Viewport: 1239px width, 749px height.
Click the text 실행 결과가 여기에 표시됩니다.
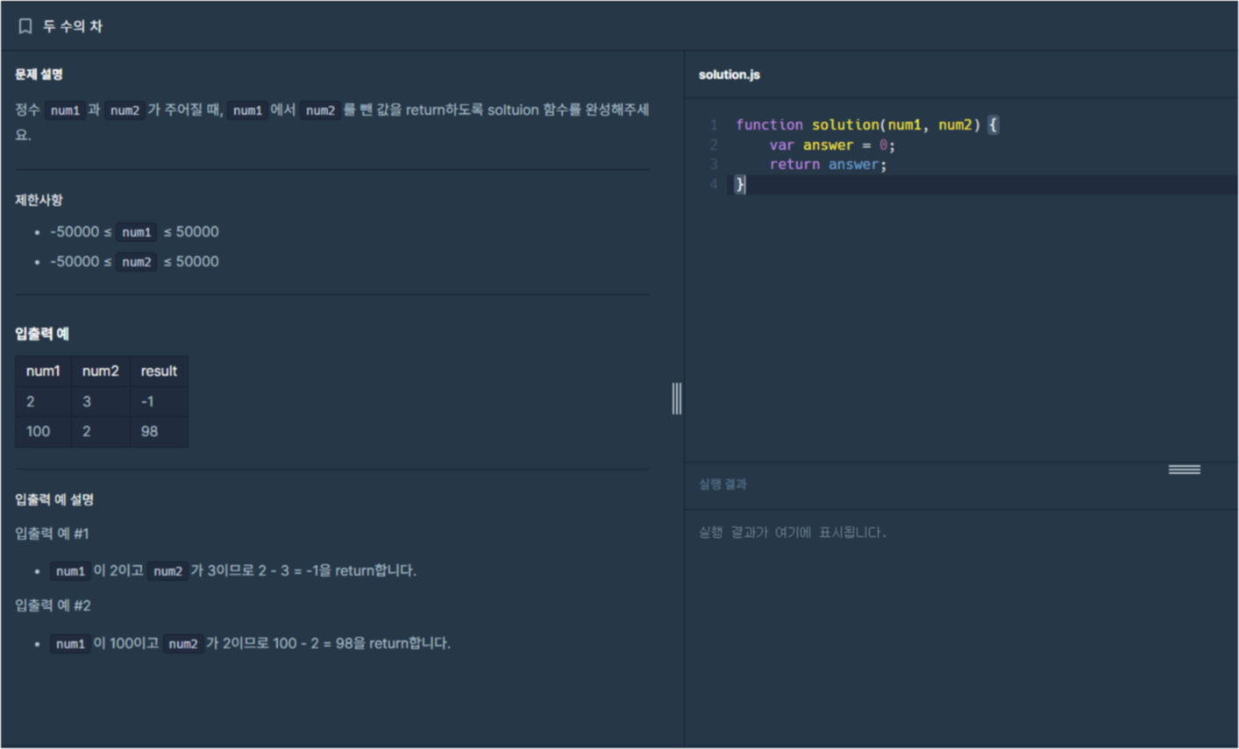(793, 532)
